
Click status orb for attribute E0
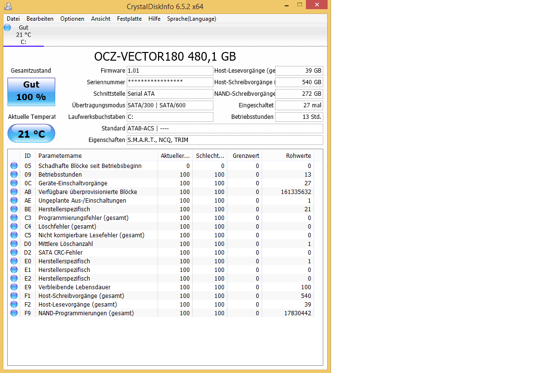(x=14, y=261)
